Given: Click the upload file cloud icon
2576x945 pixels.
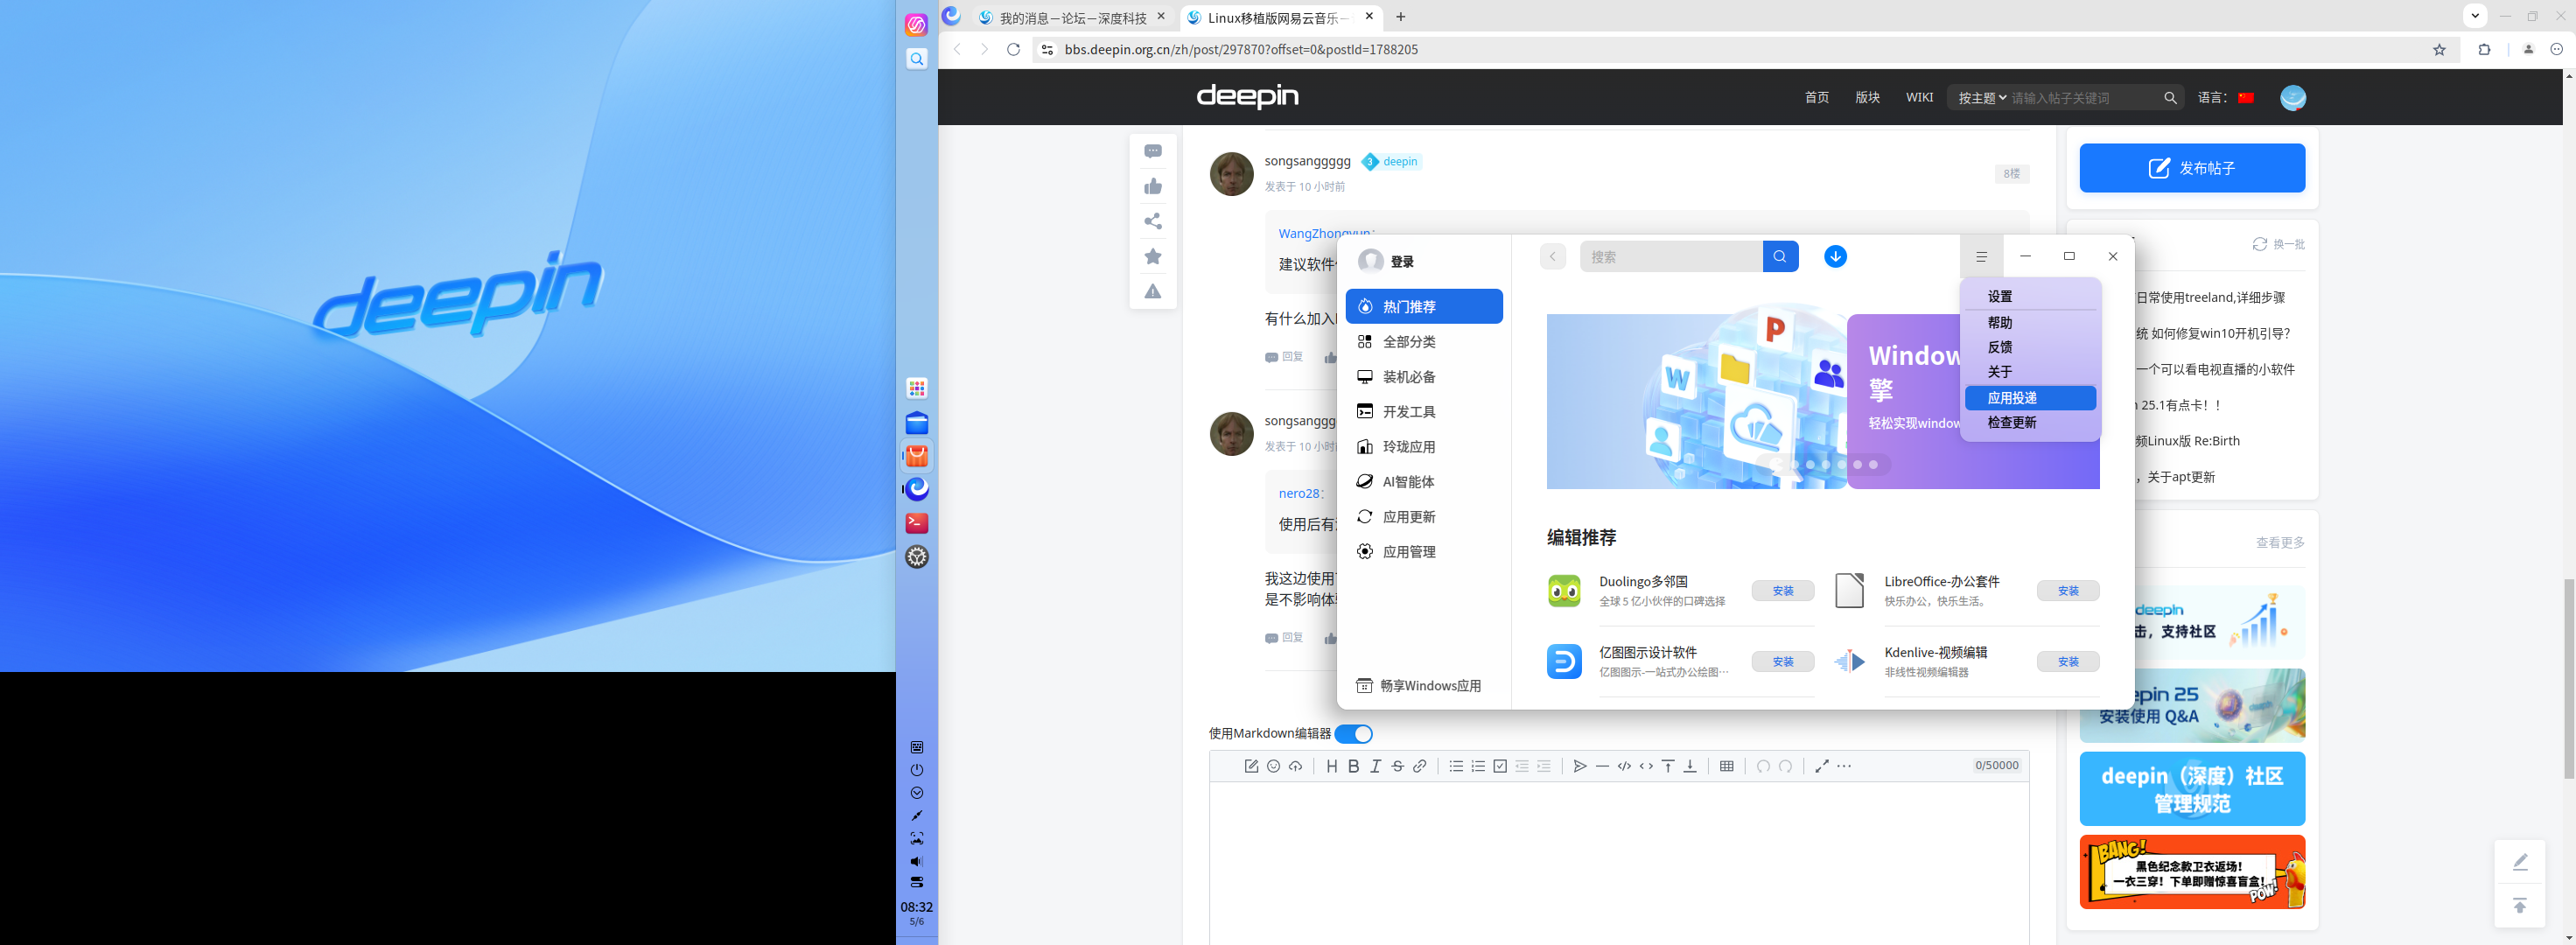Looking at the screenshot, I should coord(1295,766).
